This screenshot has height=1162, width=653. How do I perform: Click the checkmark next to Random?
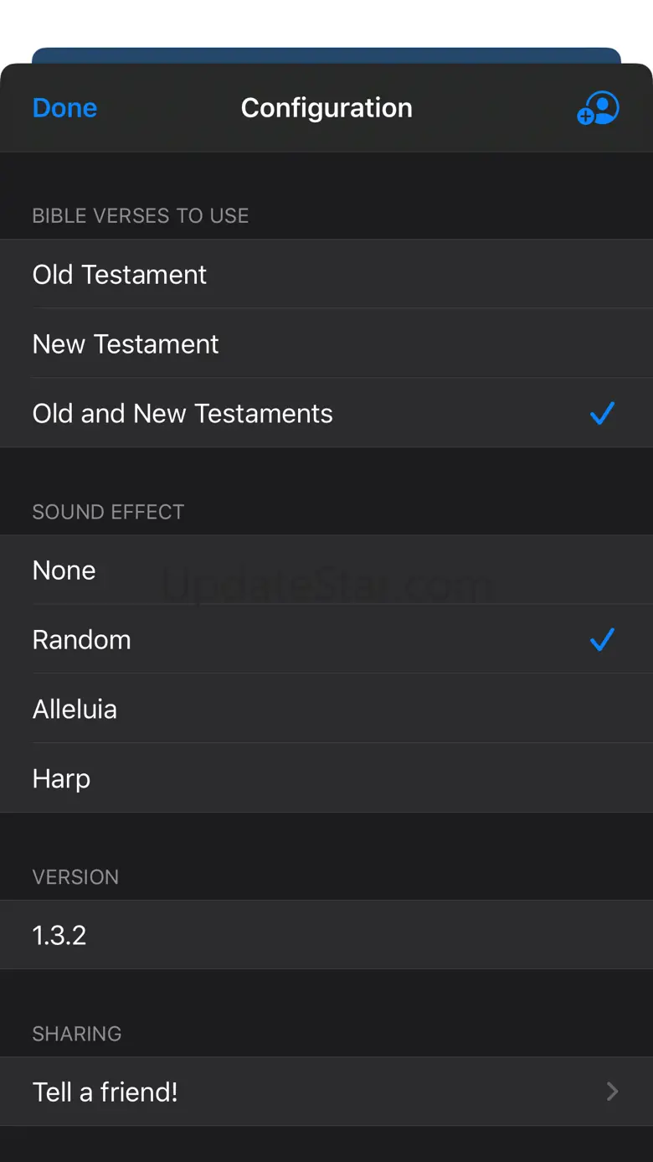[602, 640]
